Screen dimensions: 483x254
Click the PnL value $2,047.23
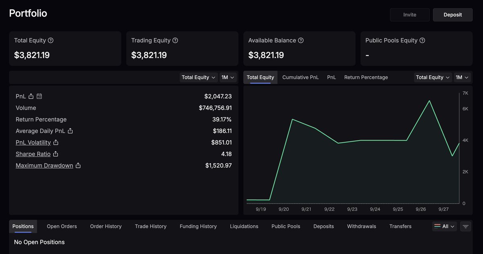click(218, 96)
